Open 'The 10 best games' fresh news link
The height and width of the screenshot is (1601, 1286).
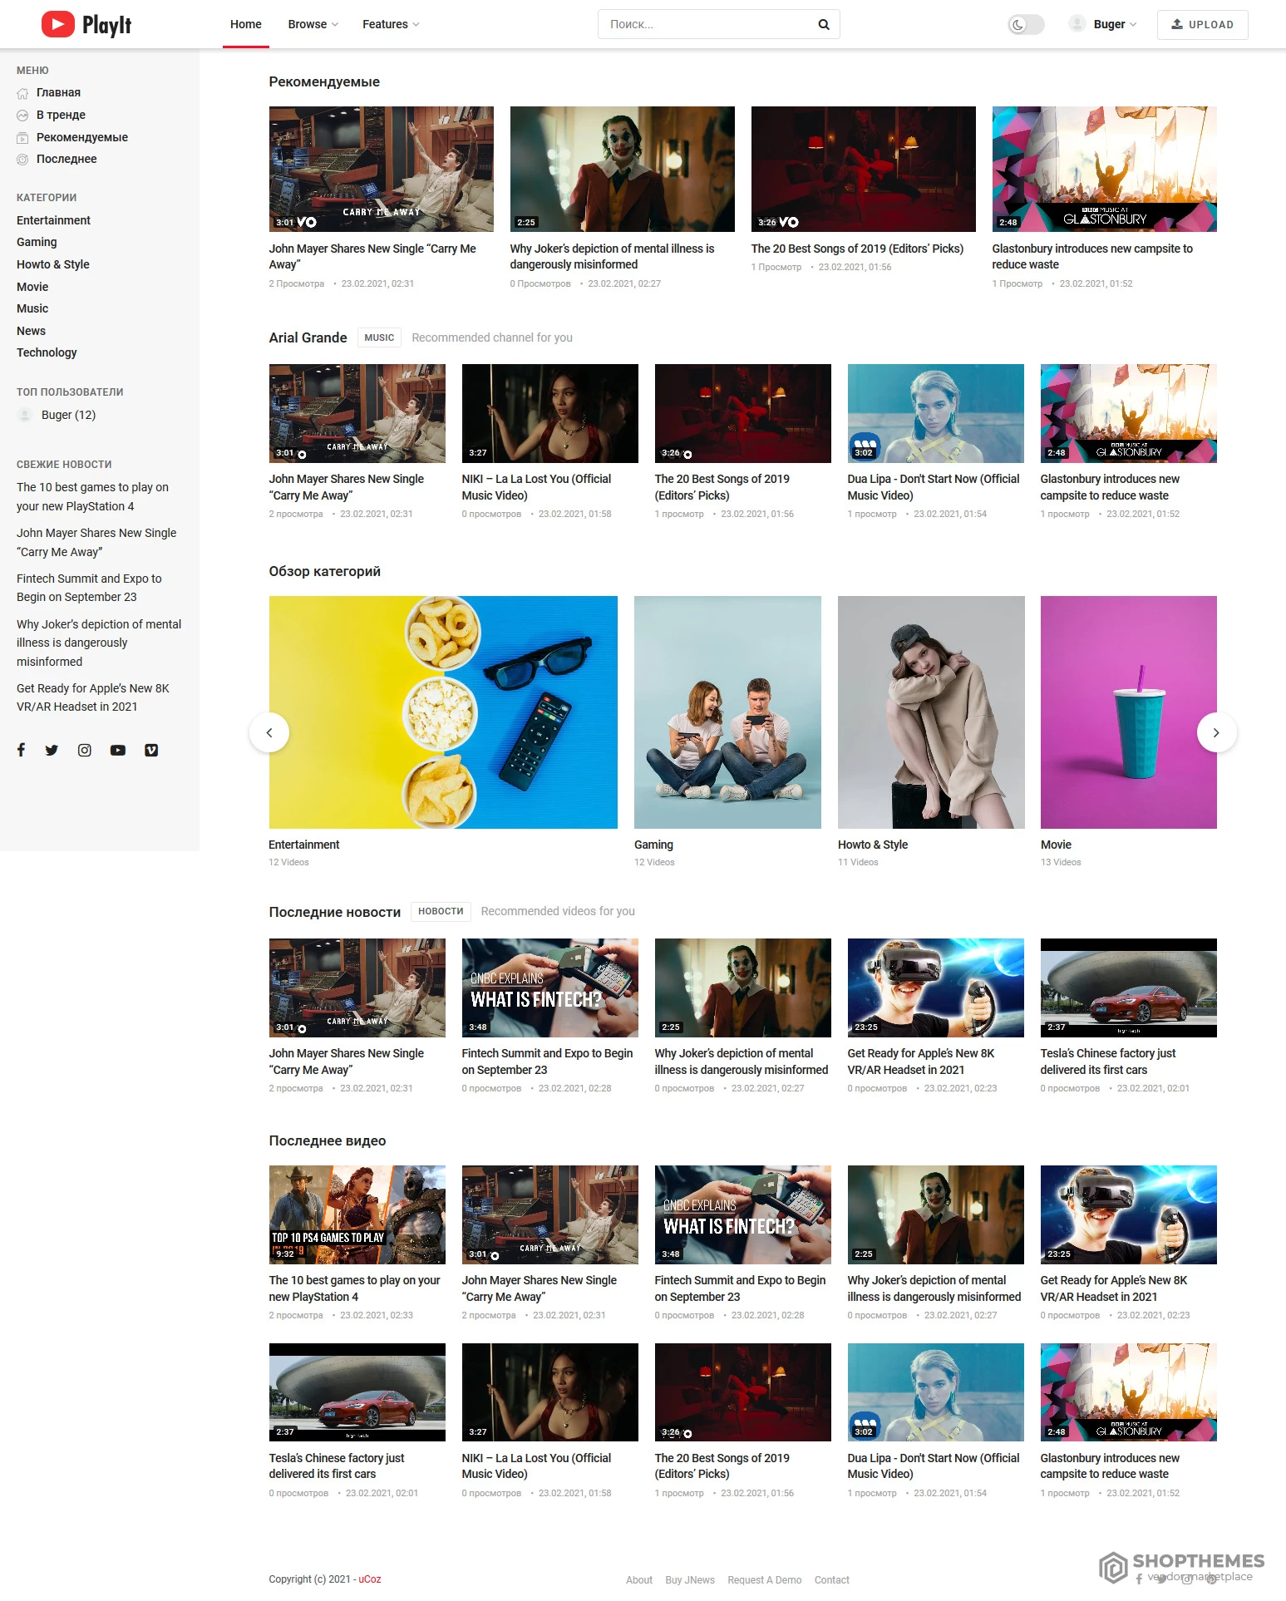(92, 497)
